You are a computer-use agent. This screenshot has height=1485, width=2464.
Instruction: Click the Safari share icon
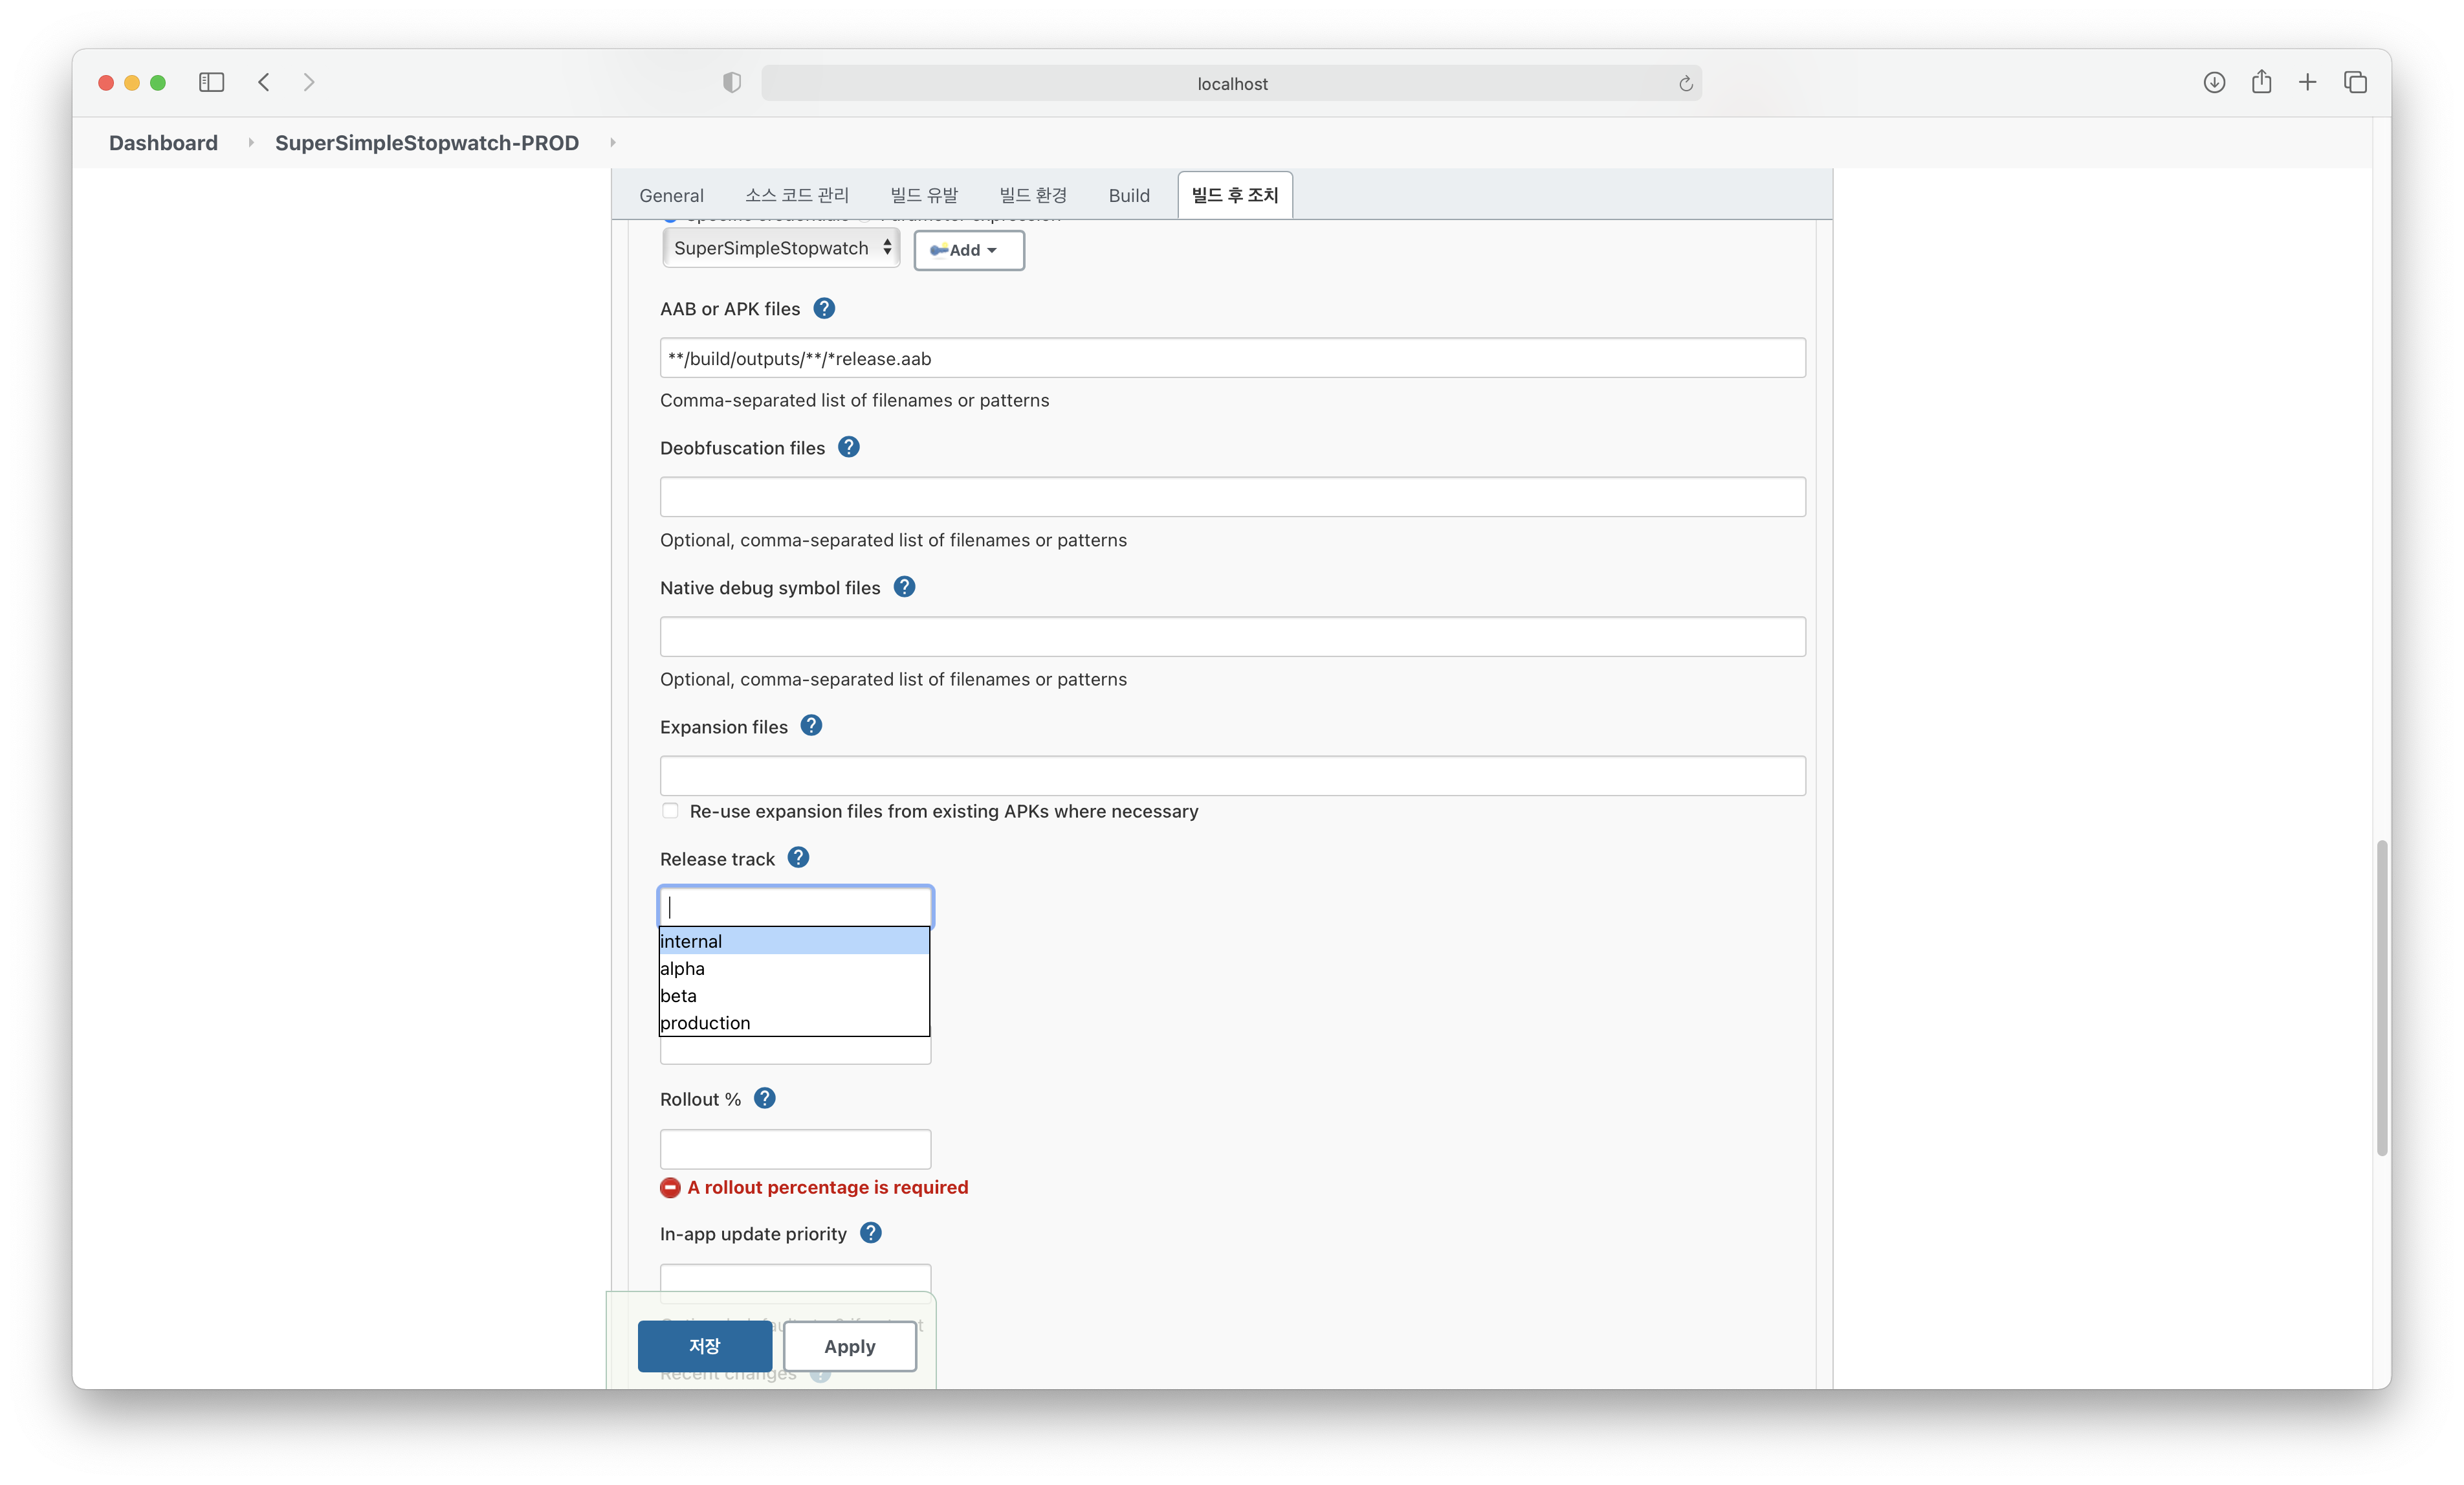click(x=2261, y=83)
